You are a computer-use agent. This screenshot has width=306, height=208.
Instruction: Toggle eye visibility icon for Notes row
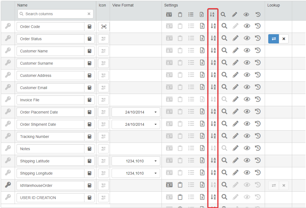(x=247, y=148)
